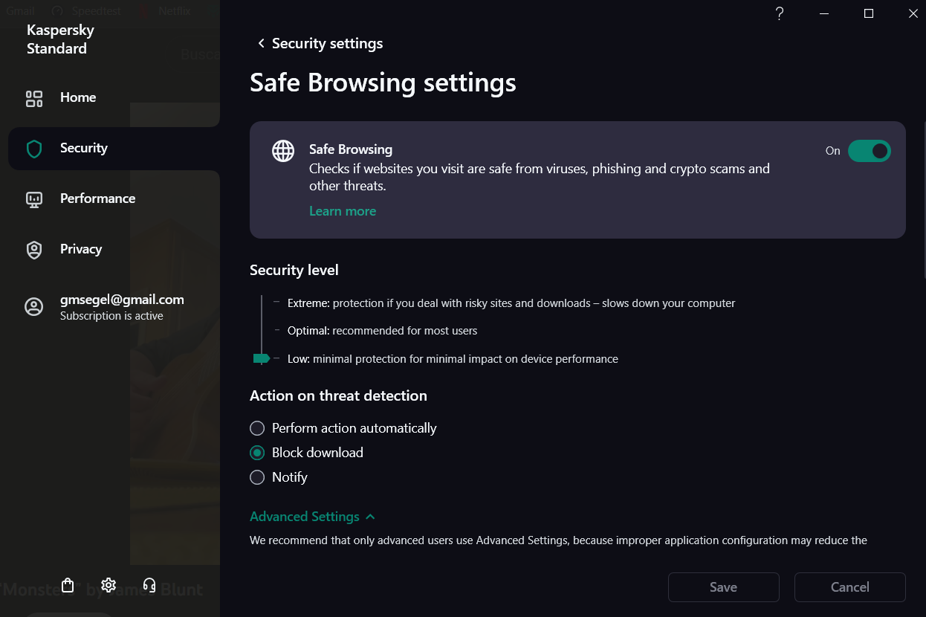Return to Security settings link
This screenshot has width=926, height=617.
[x=327, y=44]
